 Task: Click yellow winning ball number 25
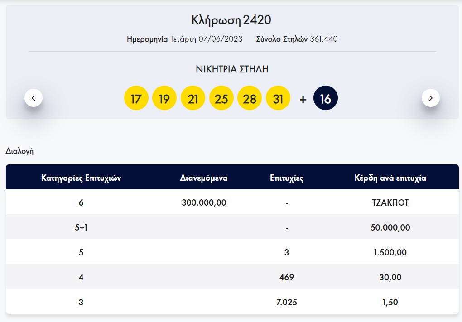pyautogui.click(x=221, y=98)
